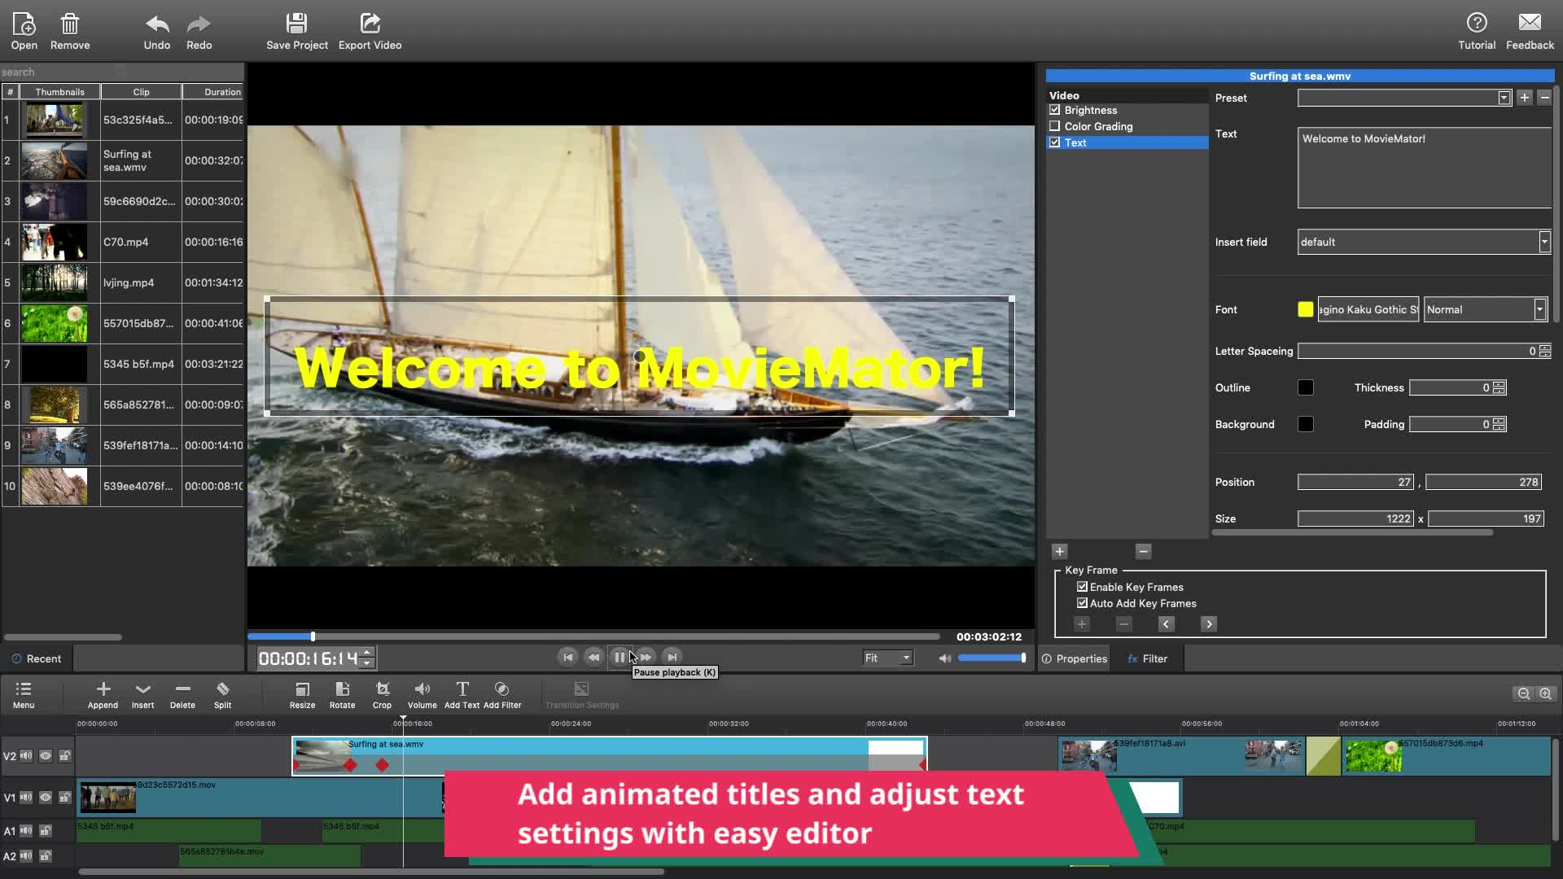Pause playback button

coord(620,657)
